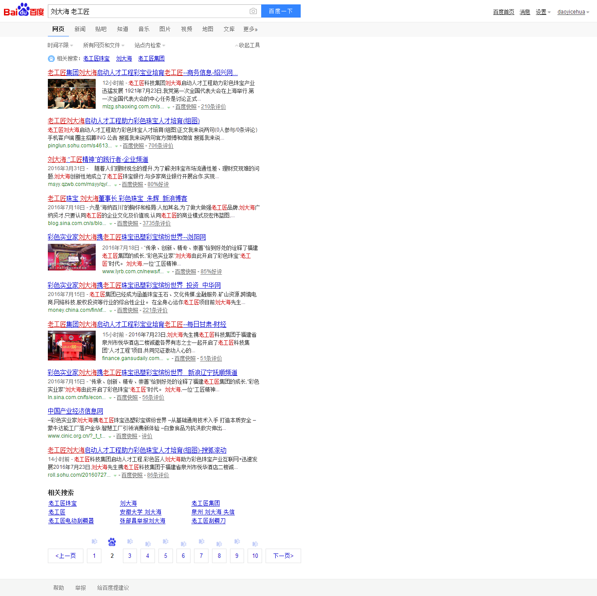Open the 刘大海:"工匠精神"的践行者 result

pos(98,160)
